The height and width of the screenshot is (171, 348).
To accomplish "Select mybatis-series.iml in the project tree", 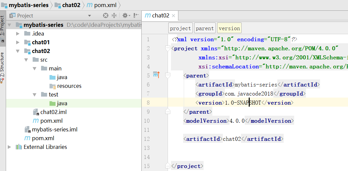I will (x=55, y=129).
